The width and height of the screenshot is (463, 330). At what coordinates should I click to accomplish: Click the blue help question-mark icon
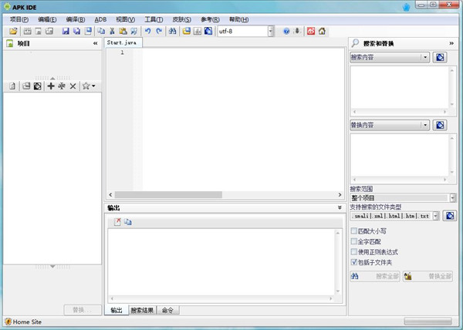286,31
